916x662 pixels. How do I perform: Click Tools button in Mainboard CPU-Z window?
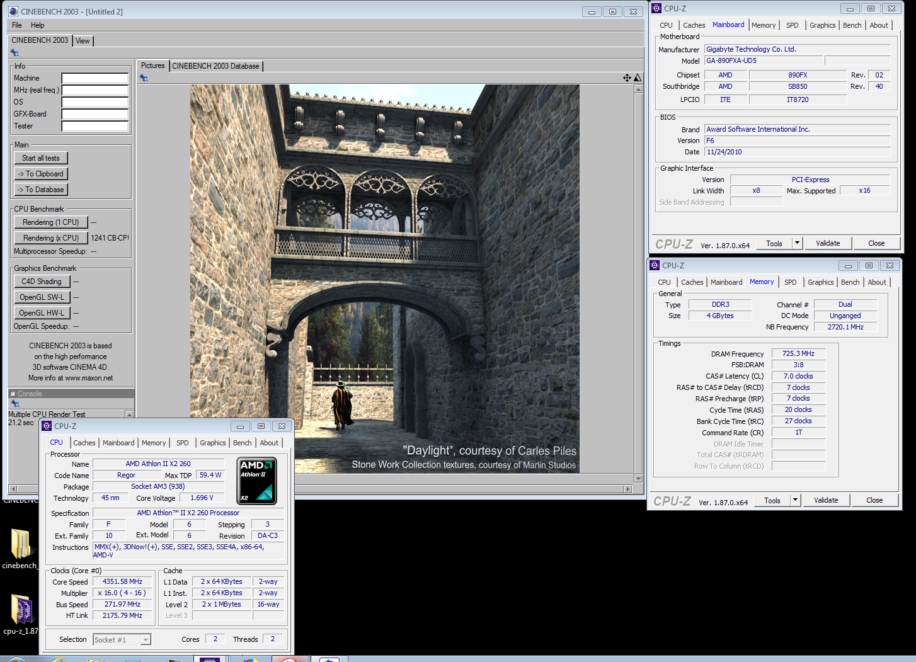click(x=774, y=243)
